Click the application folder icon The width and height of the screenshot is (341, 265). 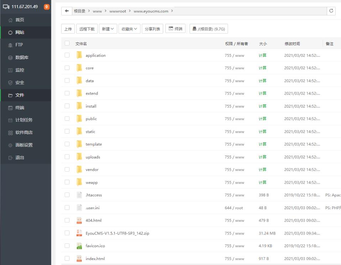tap(79, 55)
